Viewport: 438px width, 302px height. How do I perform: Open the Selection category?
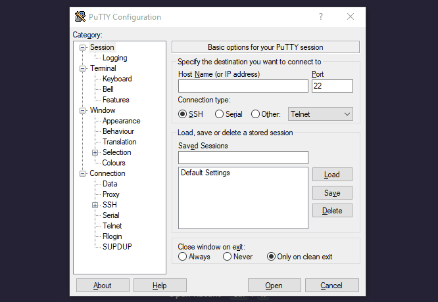117,152
